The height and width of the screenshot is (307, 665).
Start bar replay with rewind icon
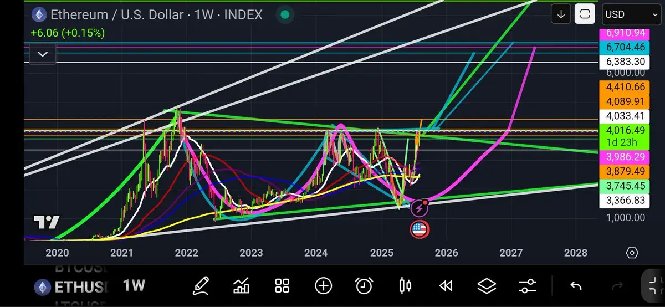pos(446,286)
